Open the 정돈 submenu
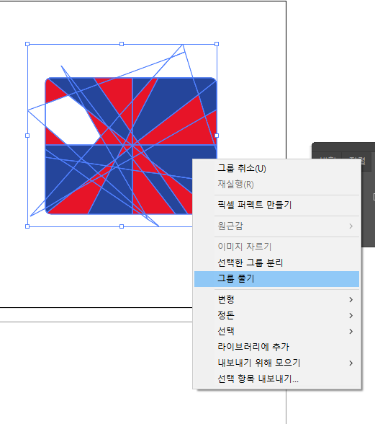Screen dimensions: 375x424 click(x=276, y=315)
